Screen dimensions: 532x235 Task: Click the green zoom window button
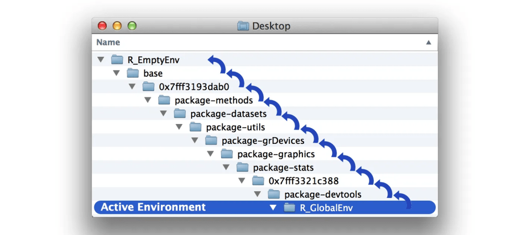point(132,26)
